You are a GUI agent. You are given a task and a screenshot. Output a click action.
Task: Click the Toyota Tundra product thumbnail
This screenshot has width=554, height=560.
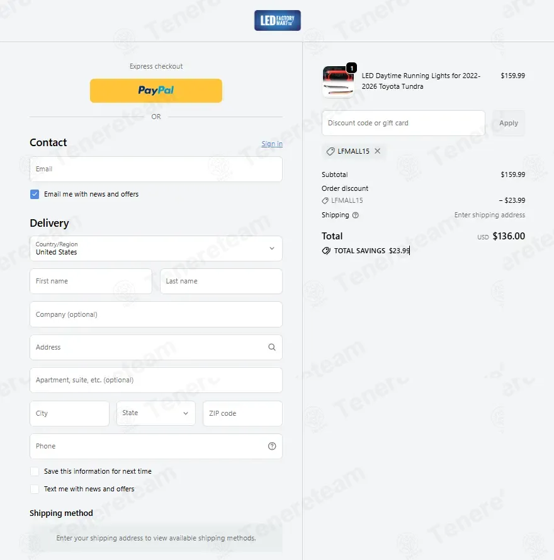[338, 82]
